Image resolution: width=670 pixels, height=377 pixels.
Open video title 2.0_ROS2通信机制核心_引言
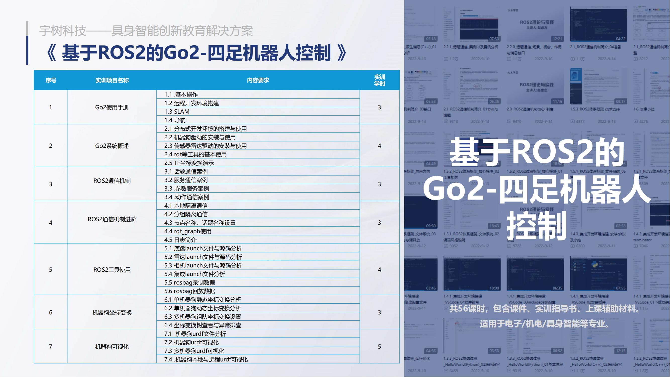coord(530,109)
